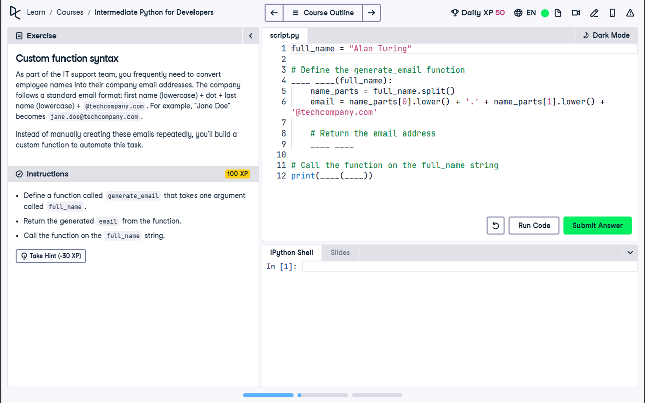Screen dimensions: 645x403
Task: Click the first blue progress bar segment
Action: [x=269, y=395]
